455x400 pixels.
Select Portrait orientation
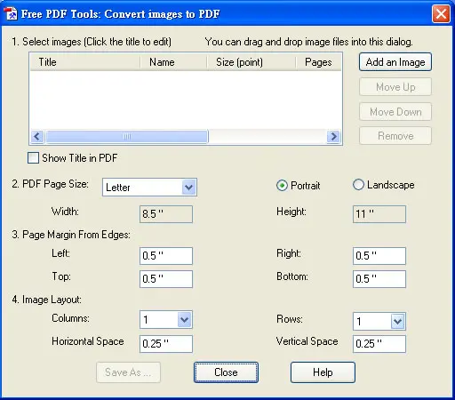point(282,186)
